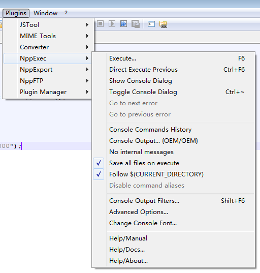
Task: Click the NppExec console toolbar icon
Action: point(151,24)
